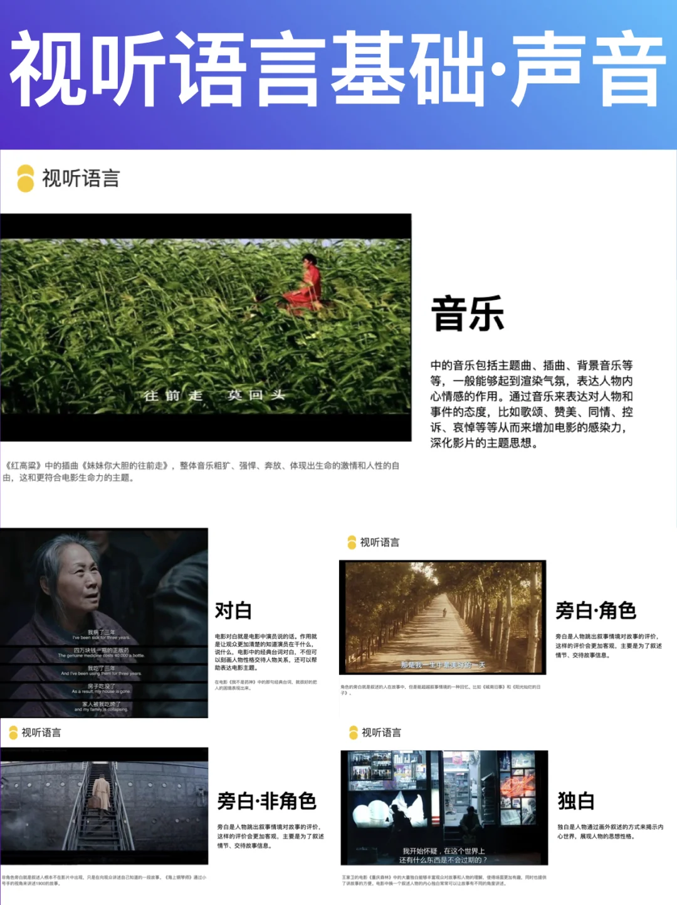The height and width of the screenshot is (905, 677).
Task: Click the 视听语言 header label at top left
Action: pos(82,178)
